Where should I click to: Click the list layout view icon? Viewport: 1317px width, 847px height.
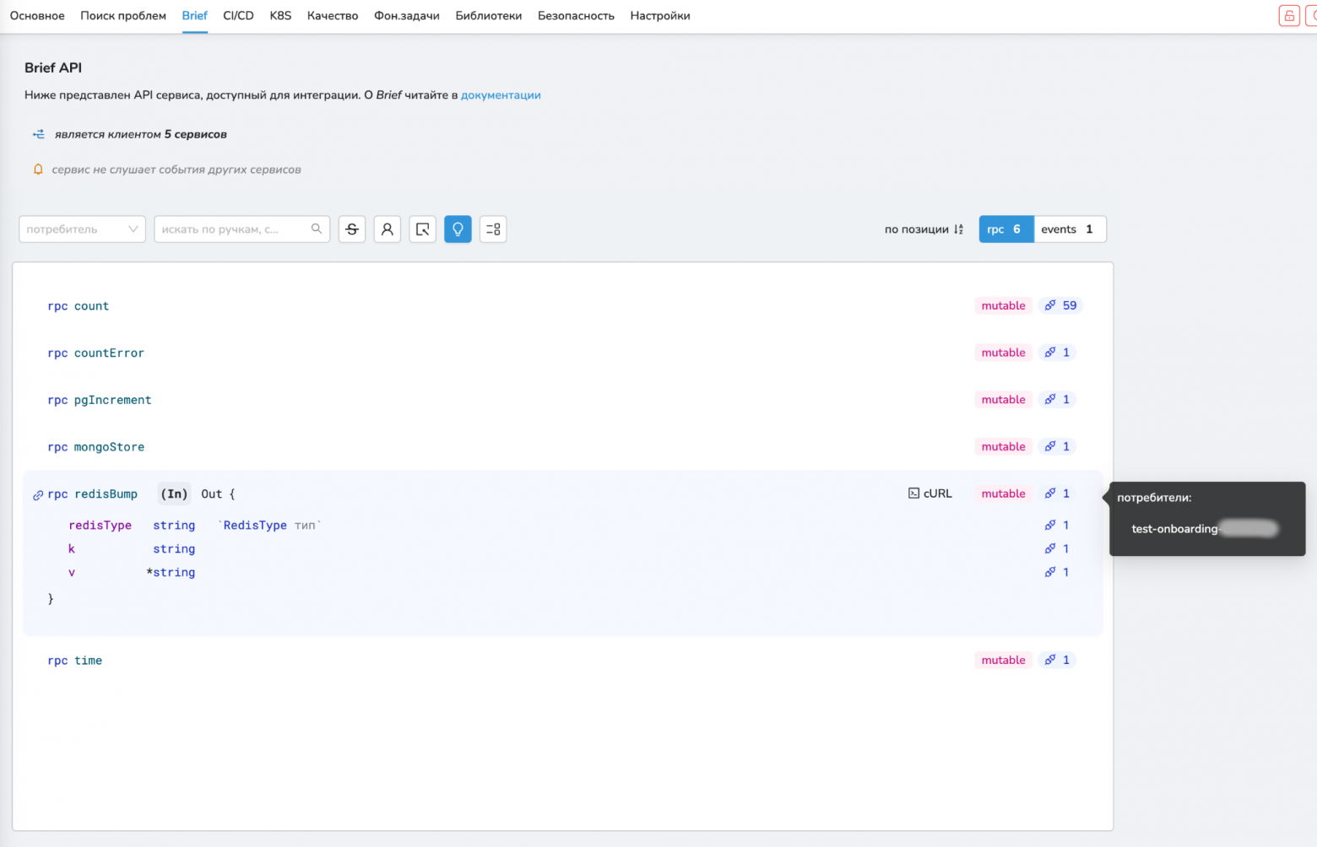(x=493, y=229)
